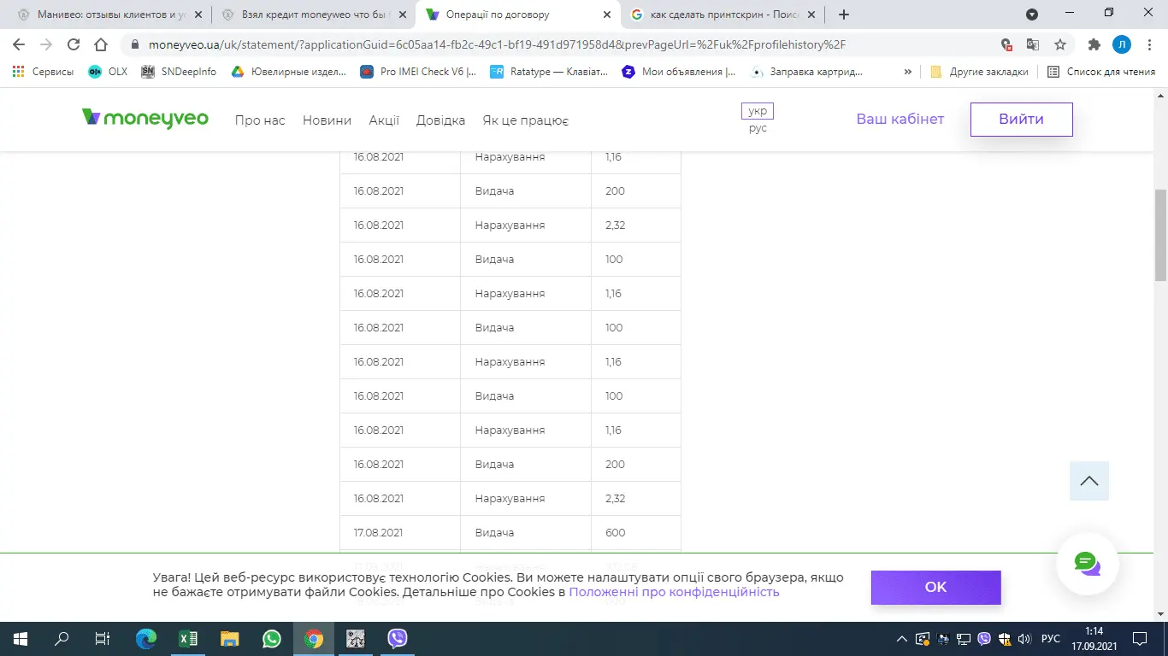
Task: Bookmark this page with the star icon
Action: point(1060,44)
